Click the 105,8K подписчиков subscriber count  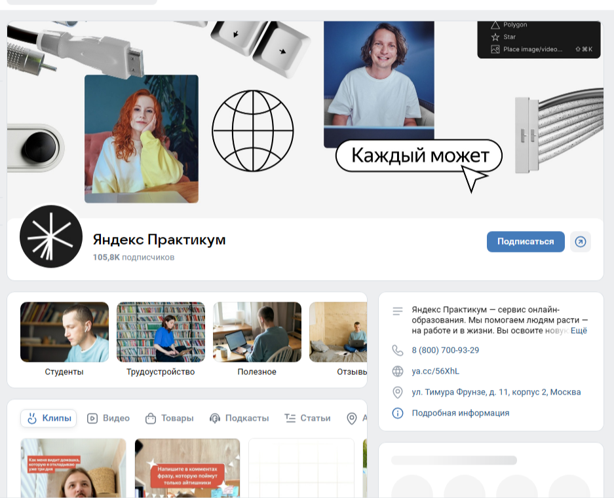[134, 257]
